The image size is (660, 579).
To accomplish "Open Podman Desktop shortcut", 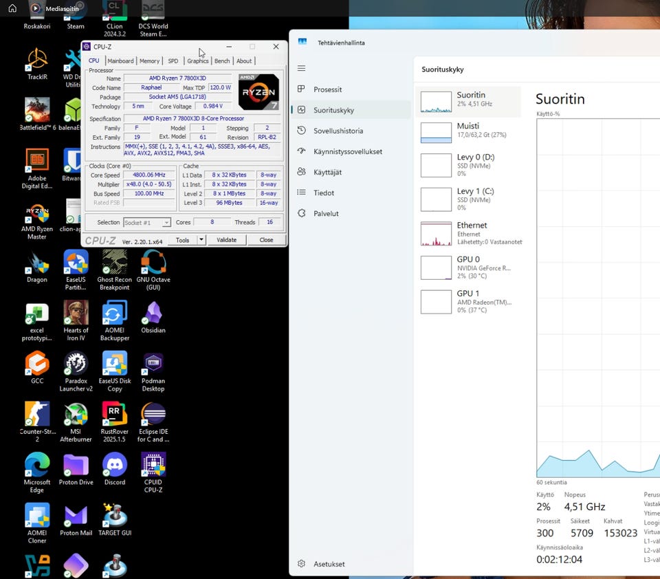I will (153, 371).
